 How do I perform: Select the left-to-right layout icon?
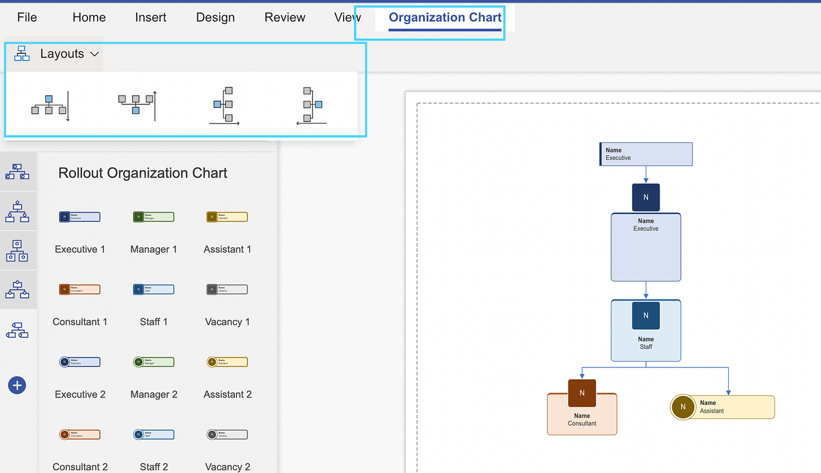(225, 106)
